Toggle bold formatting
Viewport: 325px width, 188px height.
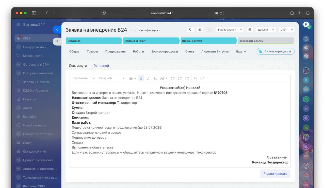coord(141,78)
